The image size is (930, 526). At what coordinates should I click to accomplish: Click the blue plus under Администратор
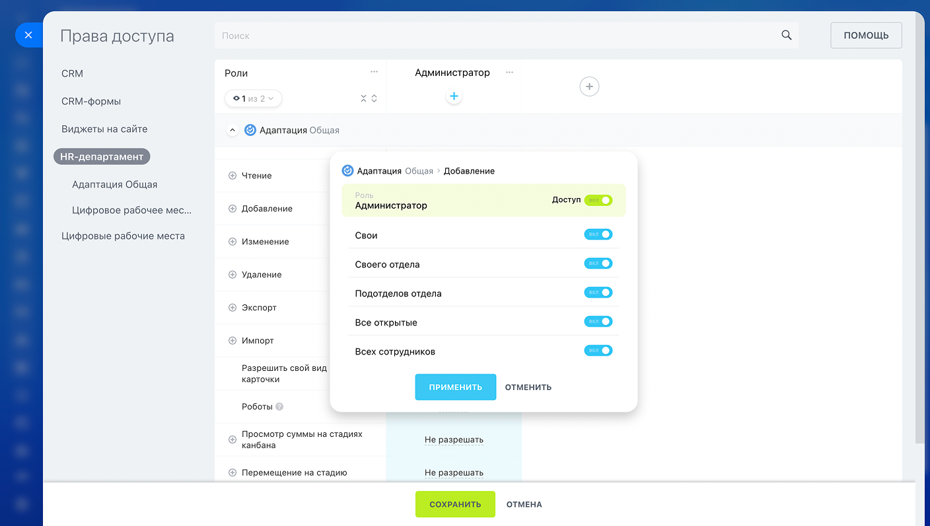pyautogui.click(x=454, y=96)
